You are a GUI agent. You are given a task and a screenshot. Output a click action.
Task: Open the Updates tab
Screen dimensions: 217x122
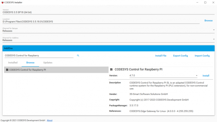click(x=48, y=62)
